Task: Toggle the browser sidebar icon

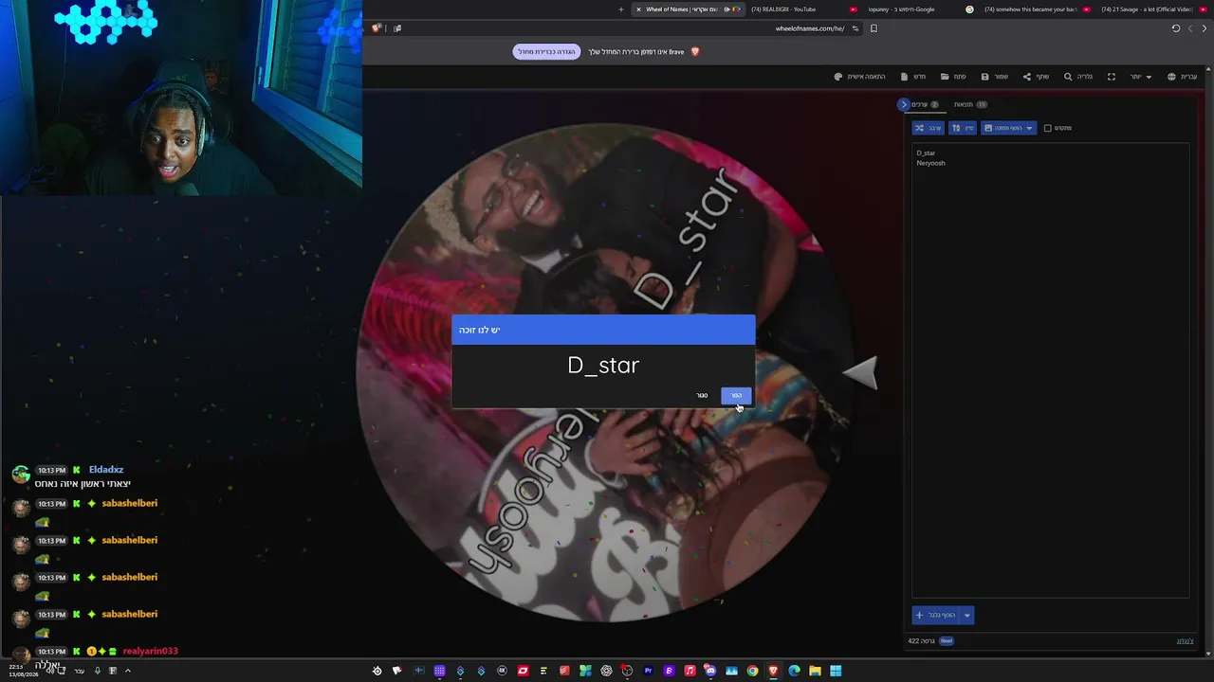Action: (397, 28)
